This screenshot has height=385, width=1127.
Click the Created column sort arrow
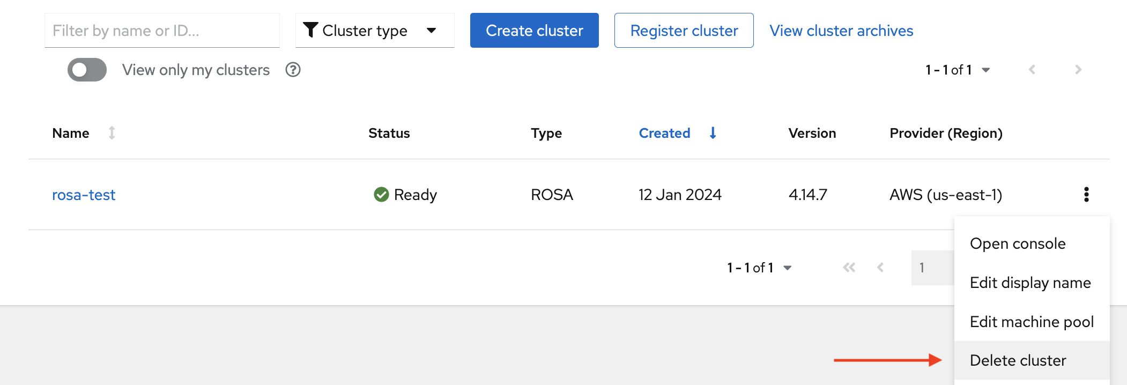(x=713, y=133)
